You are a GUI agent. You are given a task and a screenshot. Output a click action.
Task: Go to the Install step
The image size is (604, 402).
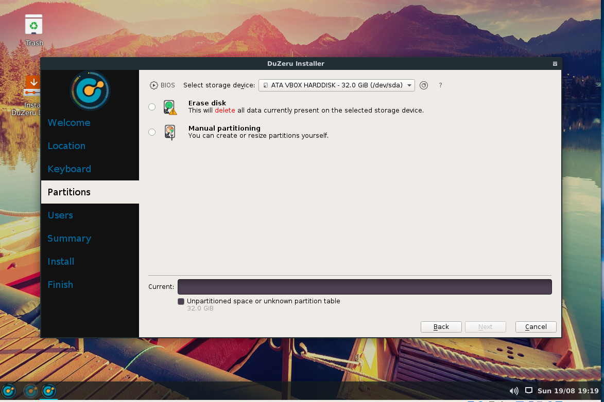pos(61,261)
